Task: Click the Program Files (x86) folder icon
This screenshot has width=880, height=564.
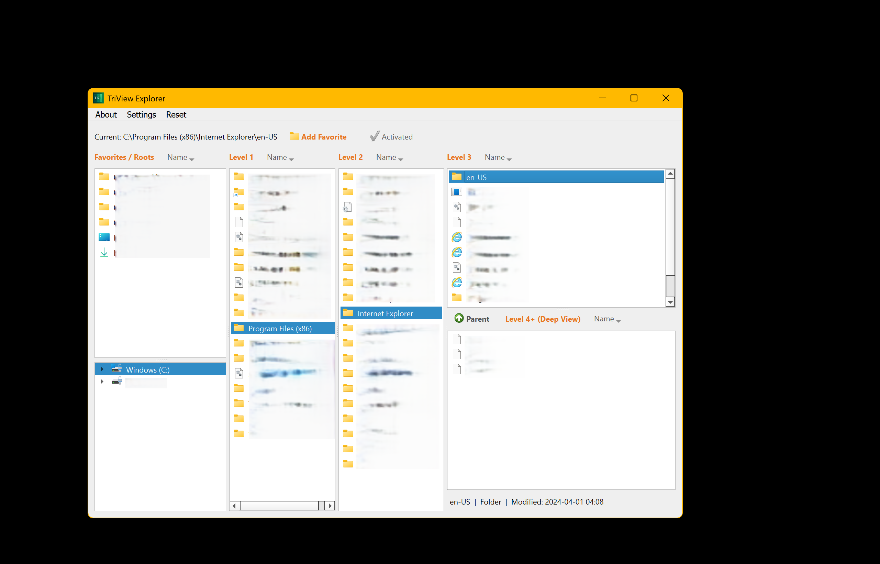Action: click(239, 328)
